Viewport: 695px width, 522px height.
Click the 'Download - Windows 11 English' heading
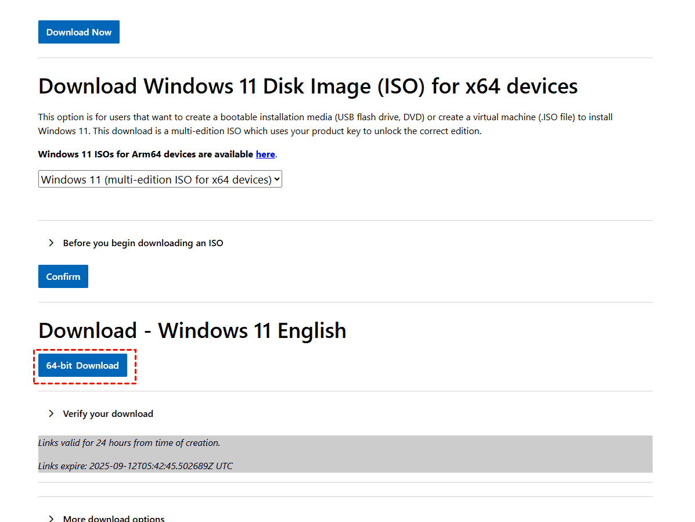click(x=192, y=331)
